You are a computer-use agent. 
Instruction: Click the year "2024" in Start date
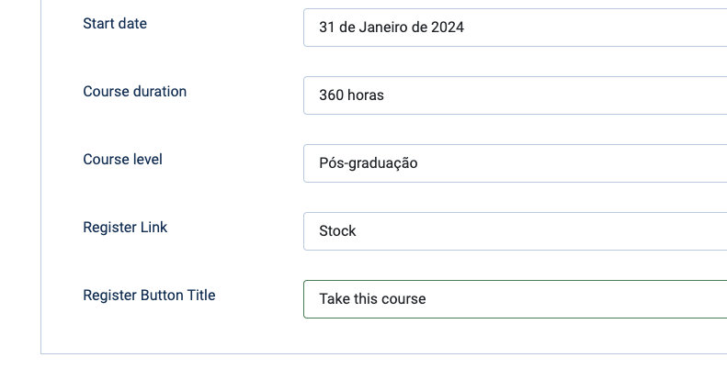(447, 28)
